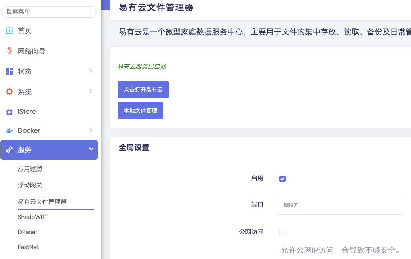Collapse the 服务 menu arrow
This screenshot has height=259, width=411.
[91, 149]
